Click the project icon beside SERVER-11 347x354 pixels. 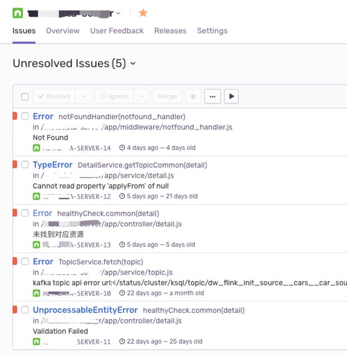pyautogui.click(x=36, y=342)
